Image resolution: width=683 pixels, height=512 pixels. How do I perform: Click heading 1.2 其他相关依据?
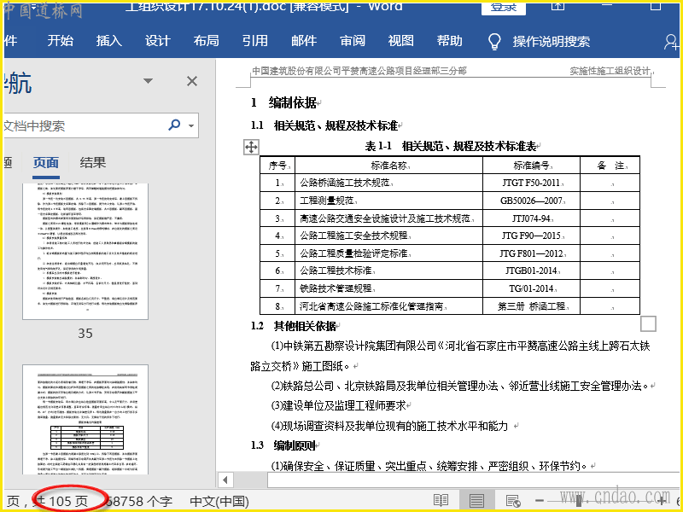294,326
